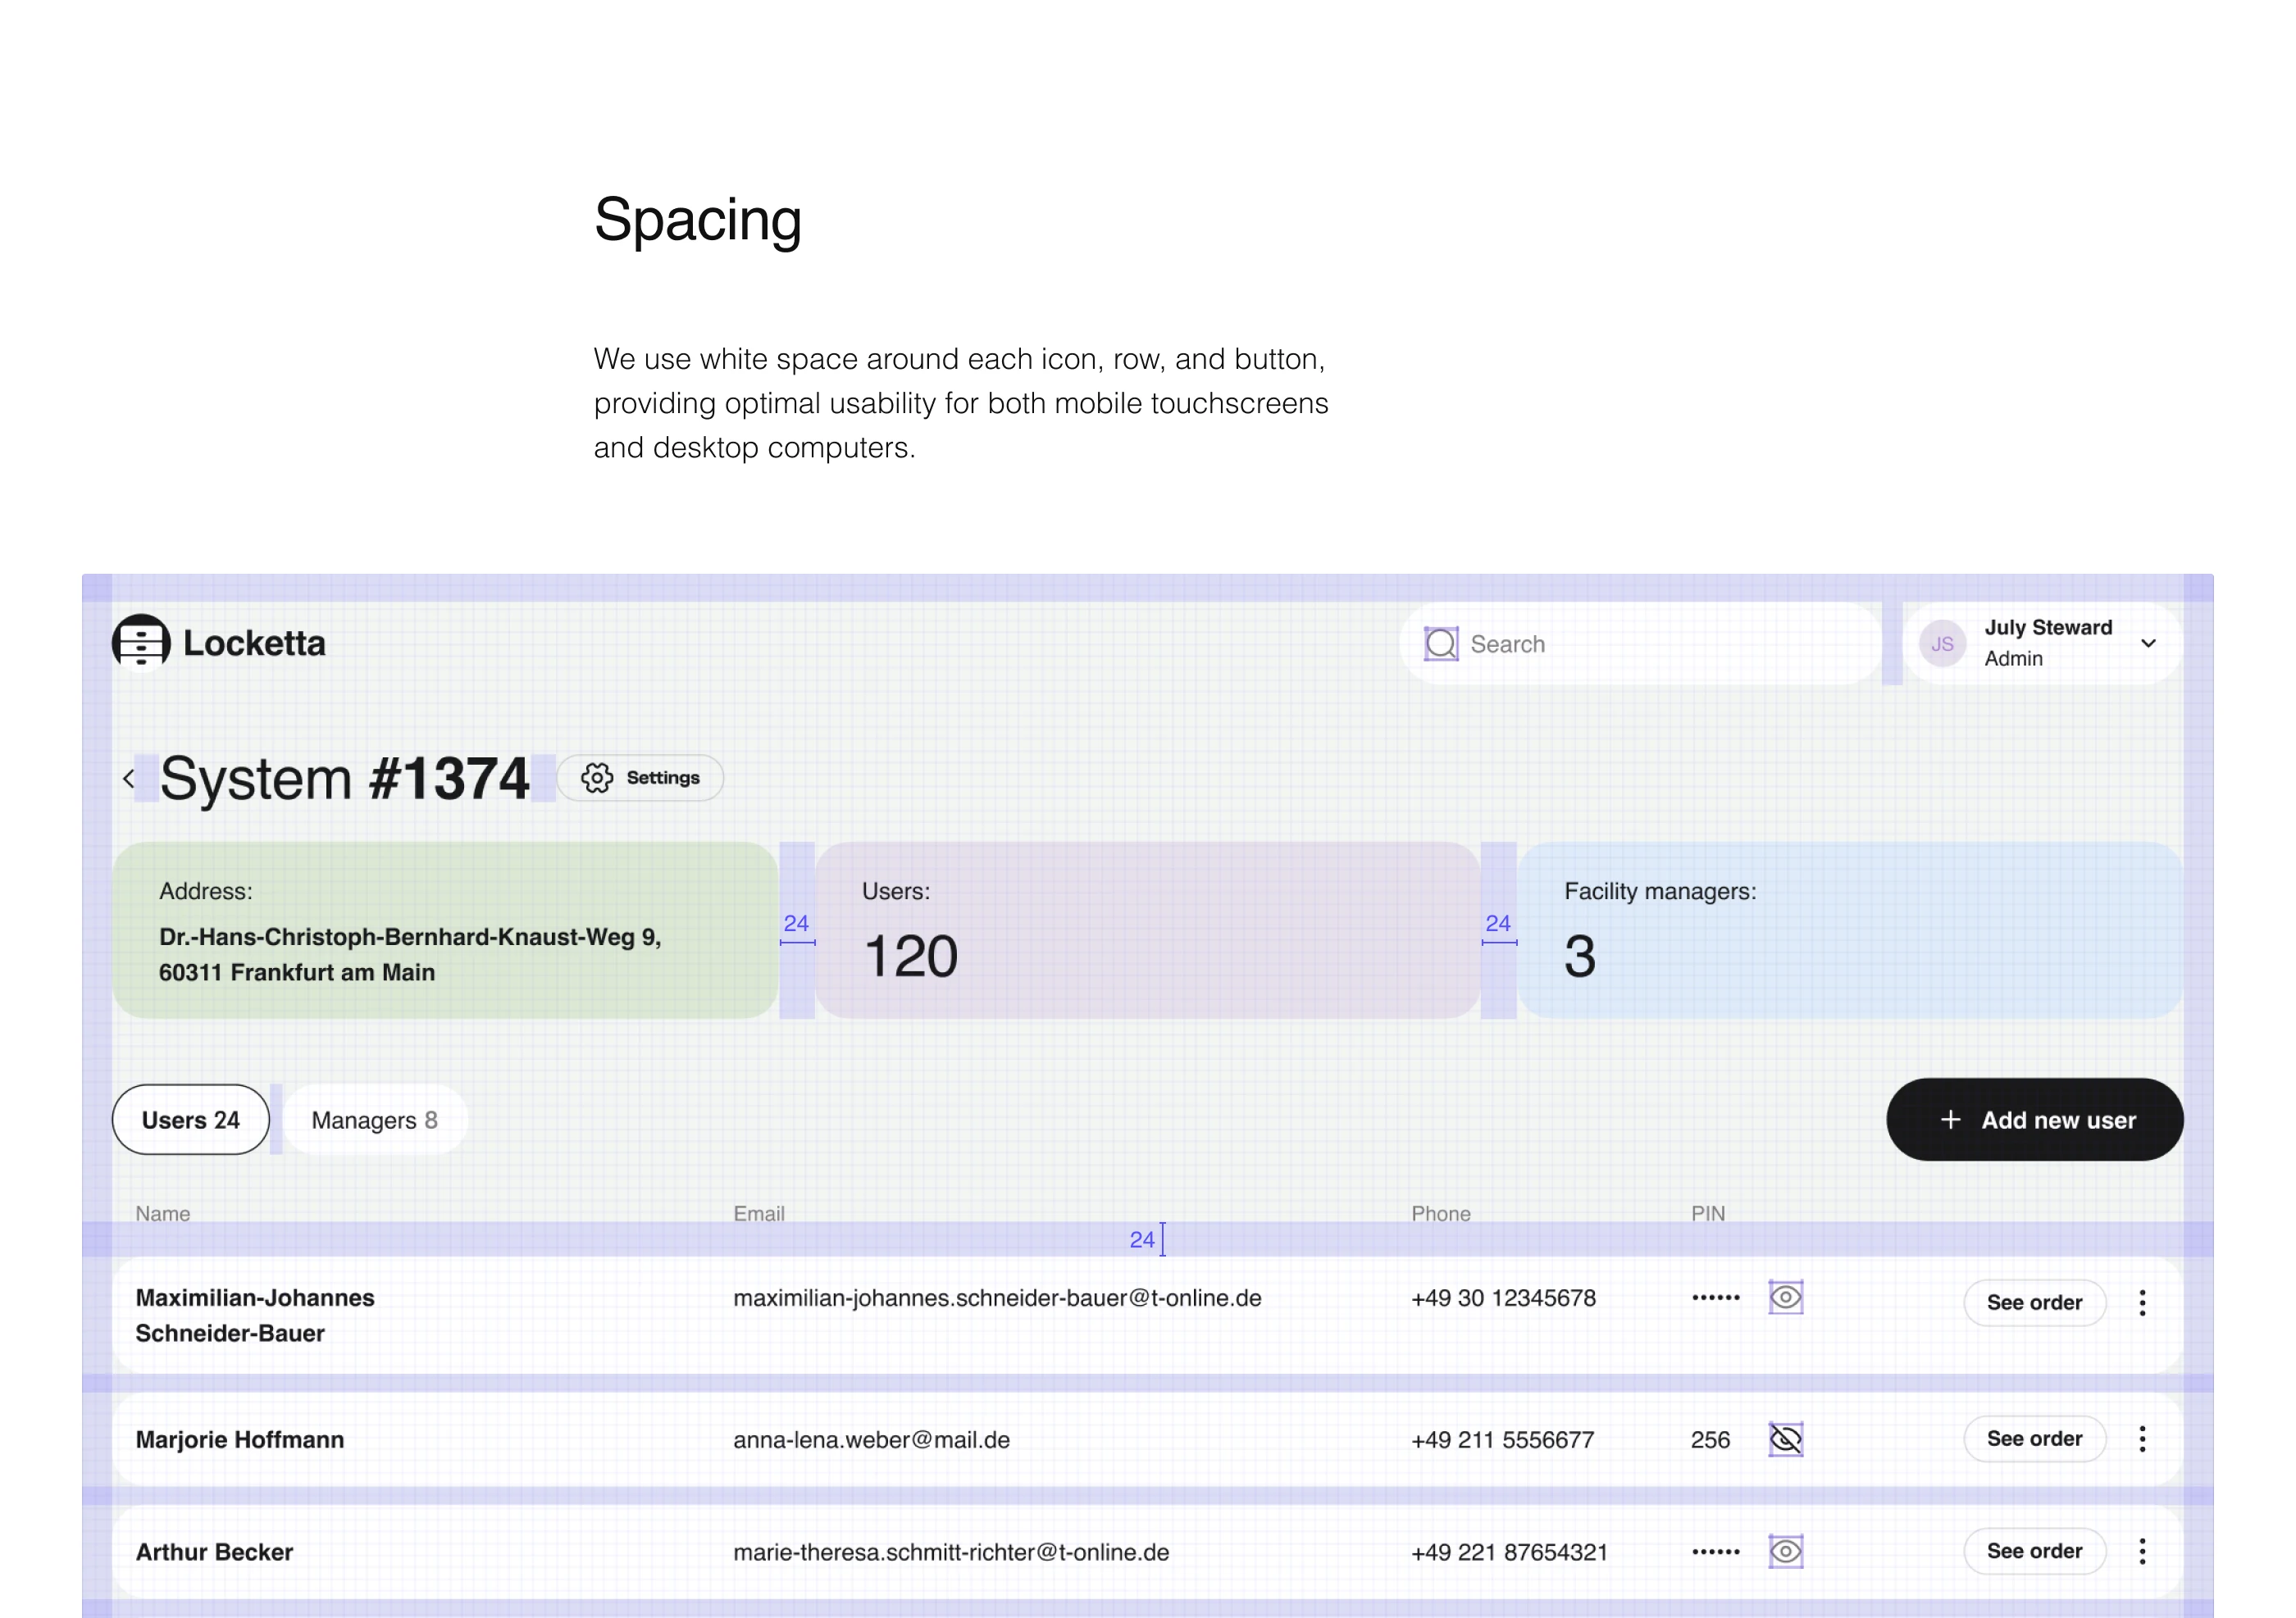Reveal PIN for Maximilian-Johannes Schneider-Bauer
2296x1618 pixels.
pyautogui.click(x=1785, y=1298)
